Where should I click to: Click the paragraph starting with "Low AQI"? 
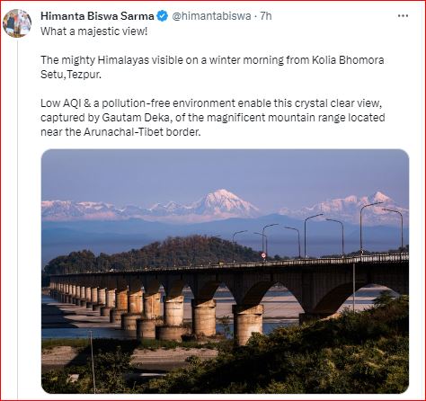coord(213,118)
